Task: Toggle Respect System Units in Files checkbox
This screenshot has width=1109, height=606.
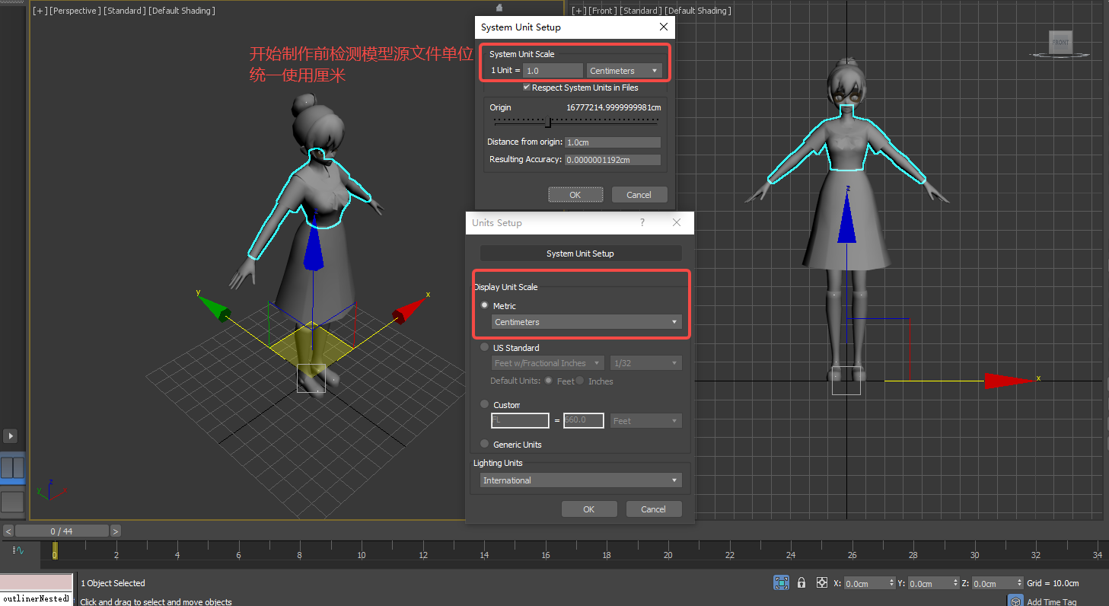Action: [527, 88]
